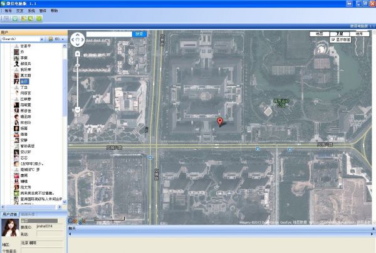Select contact 杨幂 in the user list
Viewport: 376px width, 253px height.
tap(24, 128)
